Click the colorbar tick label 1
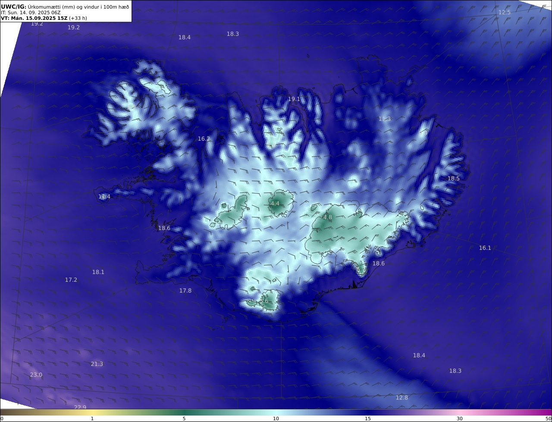 pos(92,419)
